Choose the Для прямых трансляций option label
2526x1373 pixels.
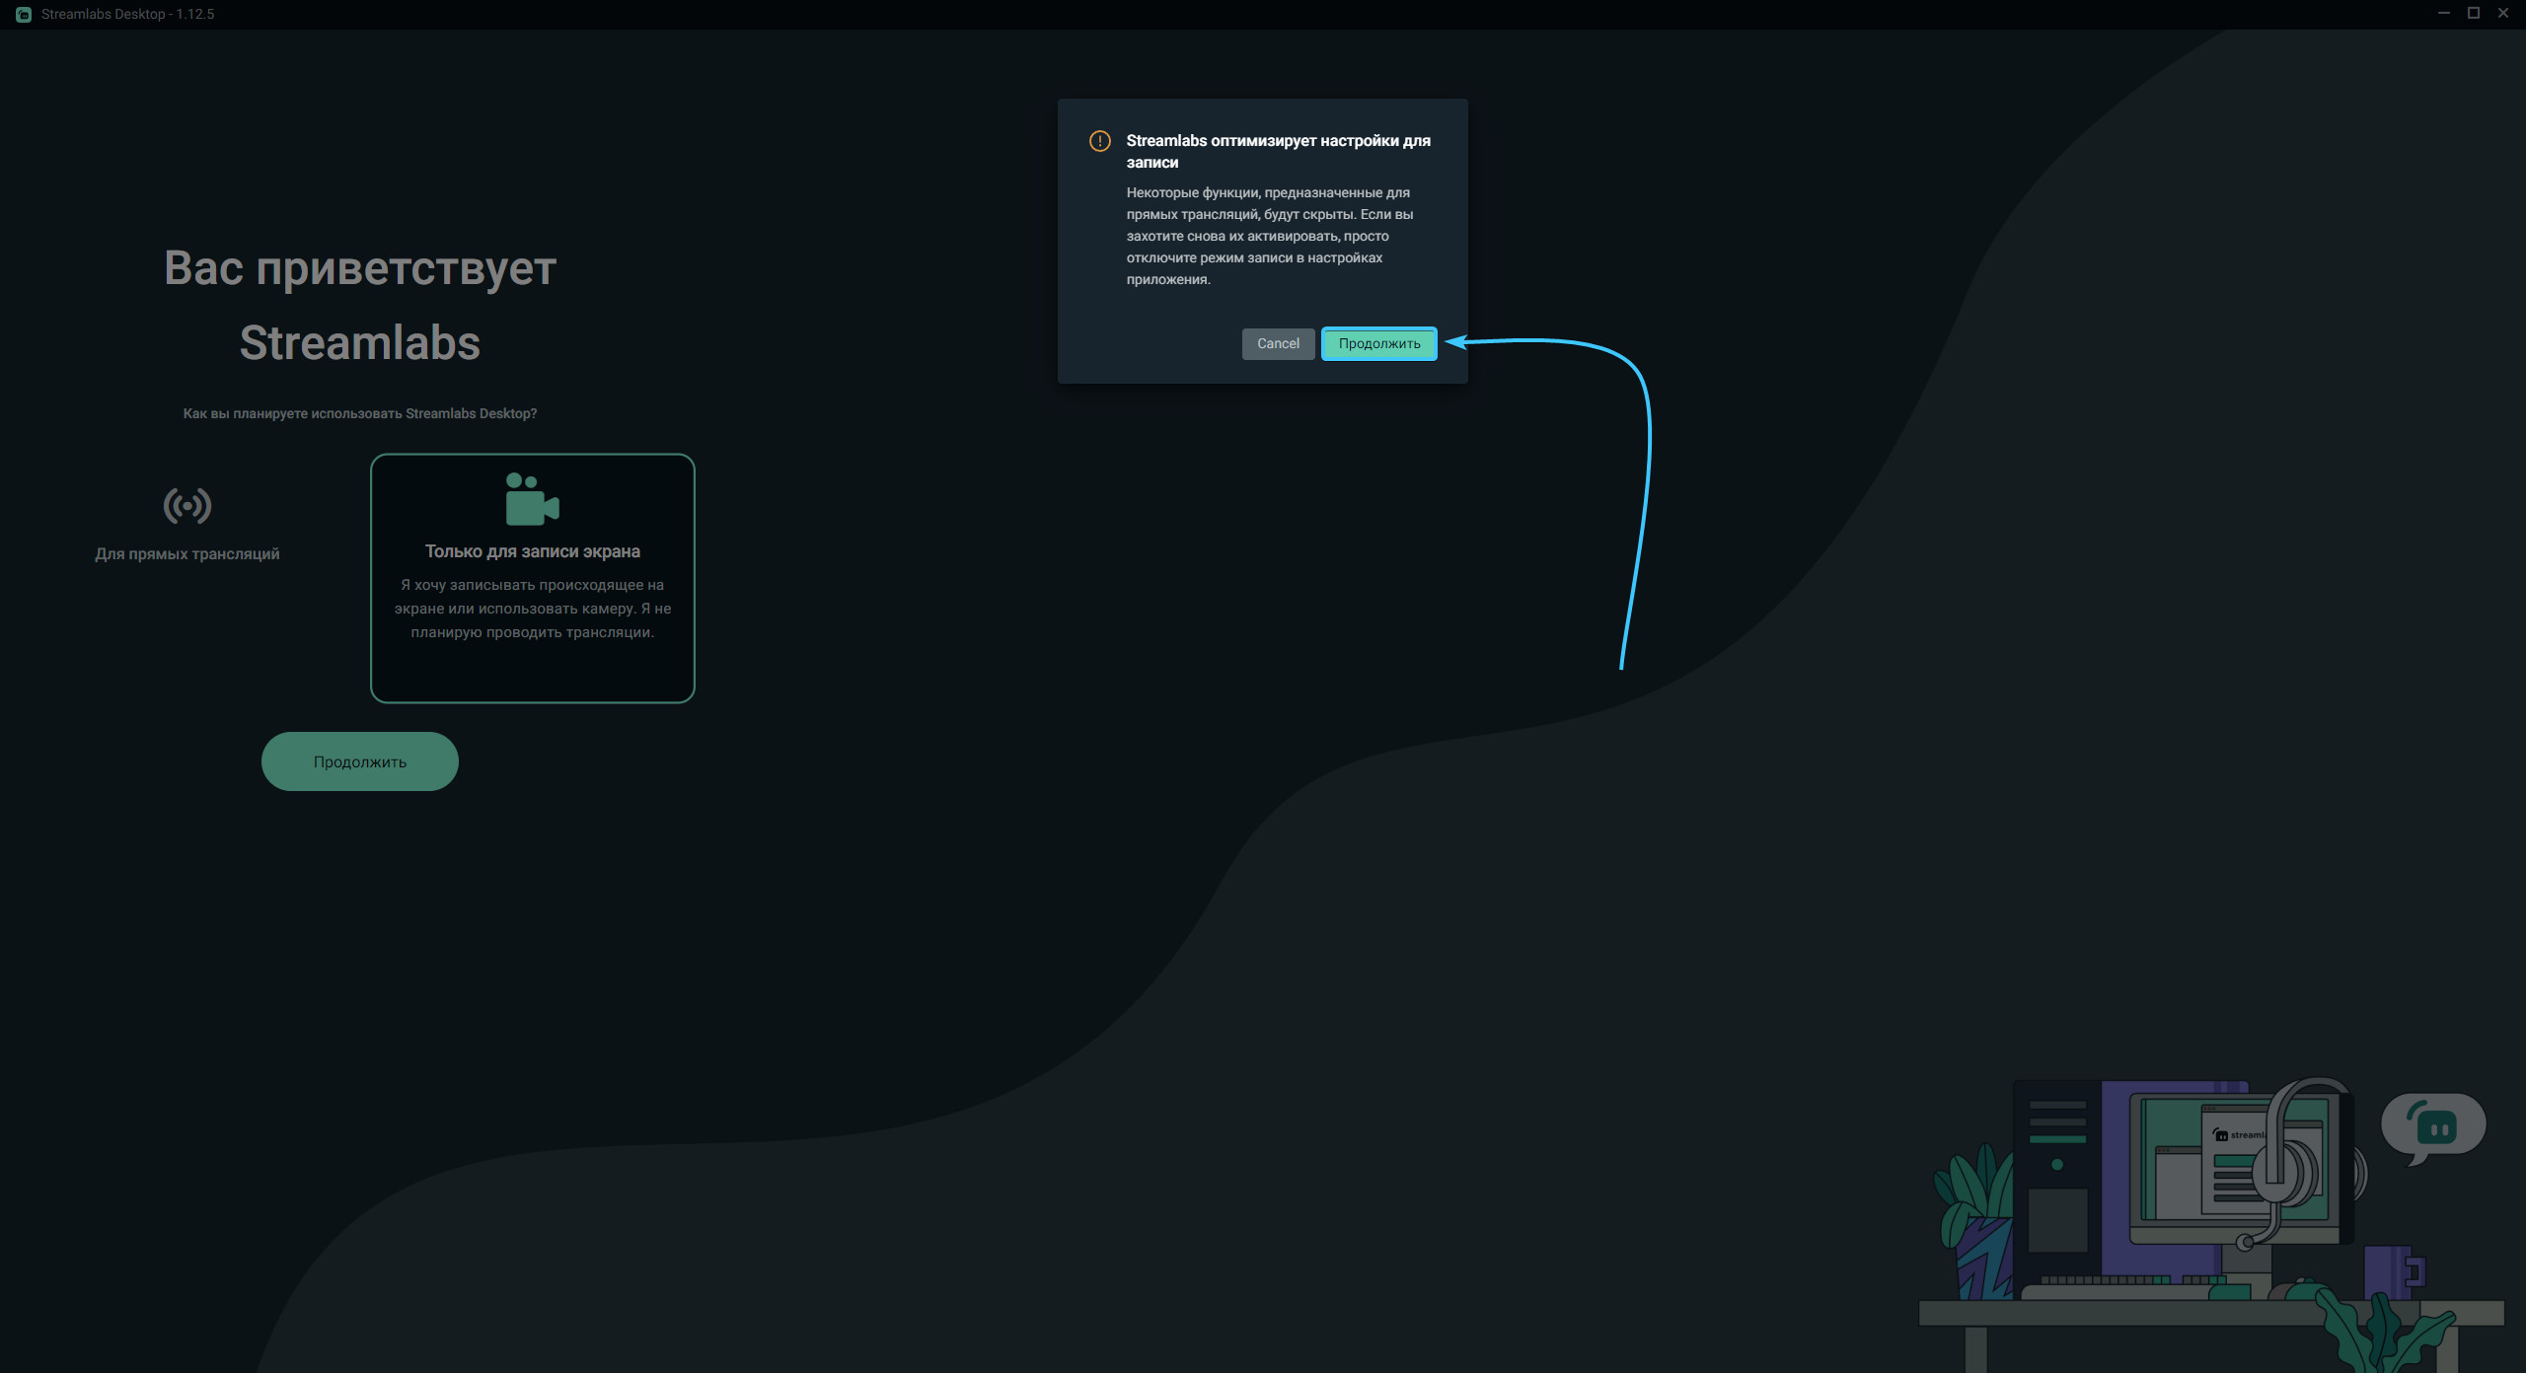(x=186, y=554)
